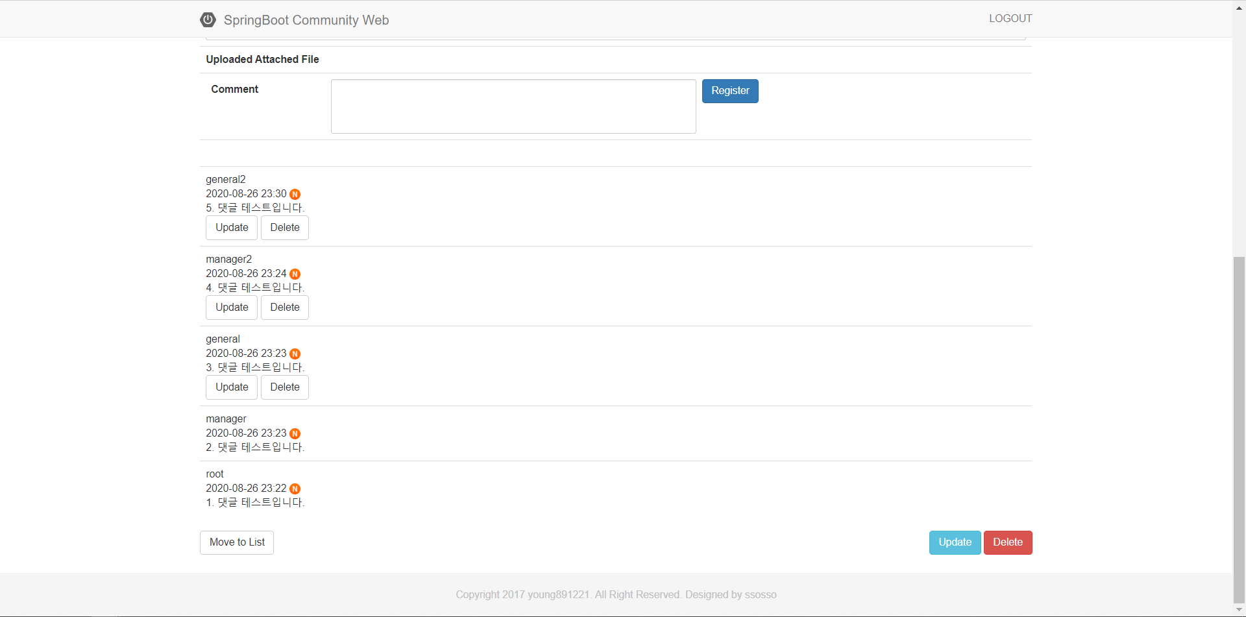Delete the manager2 comment

click(x=284, y=308)
